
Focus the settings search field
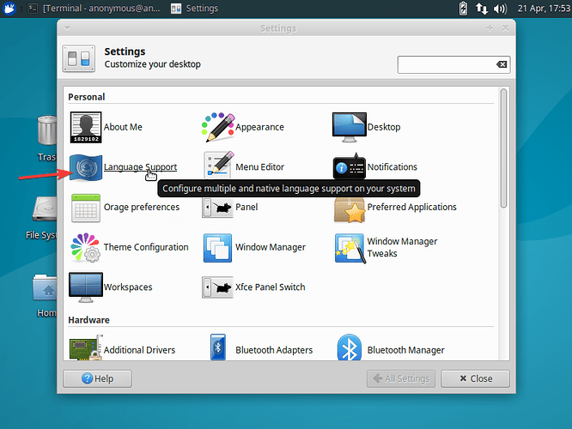[x=445, y=65]
